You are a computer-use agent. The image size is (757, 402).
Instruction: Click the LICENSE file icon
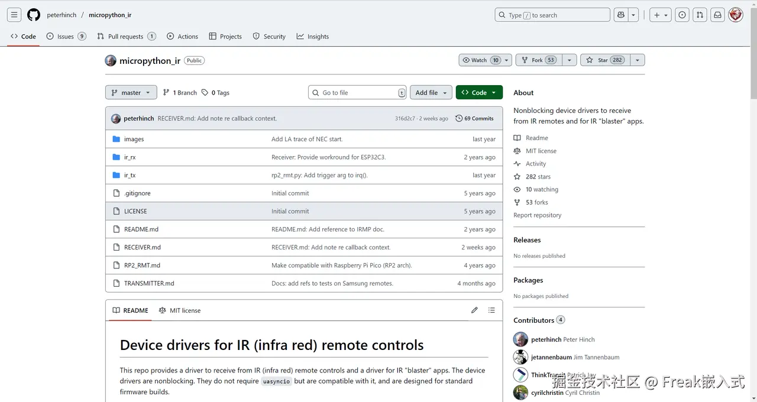point(116,211)
